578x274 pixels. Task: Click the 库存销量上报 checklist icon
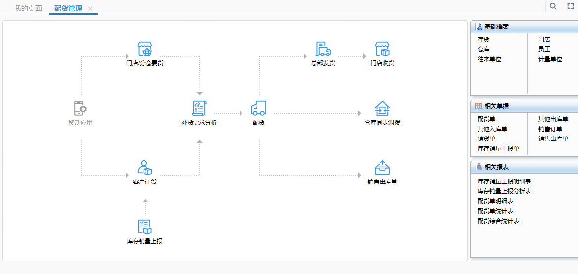[x=145, y=227]
